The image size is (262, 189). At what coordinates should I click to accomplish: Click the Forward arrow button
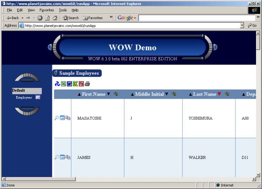(x=28, y=18)
